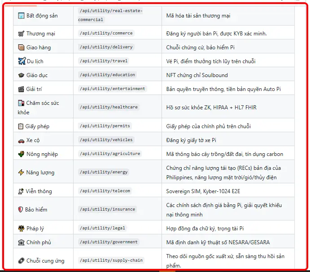The image size is (310, 272).
Task: Click the description 'Đăng ký giấy tờ xe Pi'
Action: [x=191, y=140]
